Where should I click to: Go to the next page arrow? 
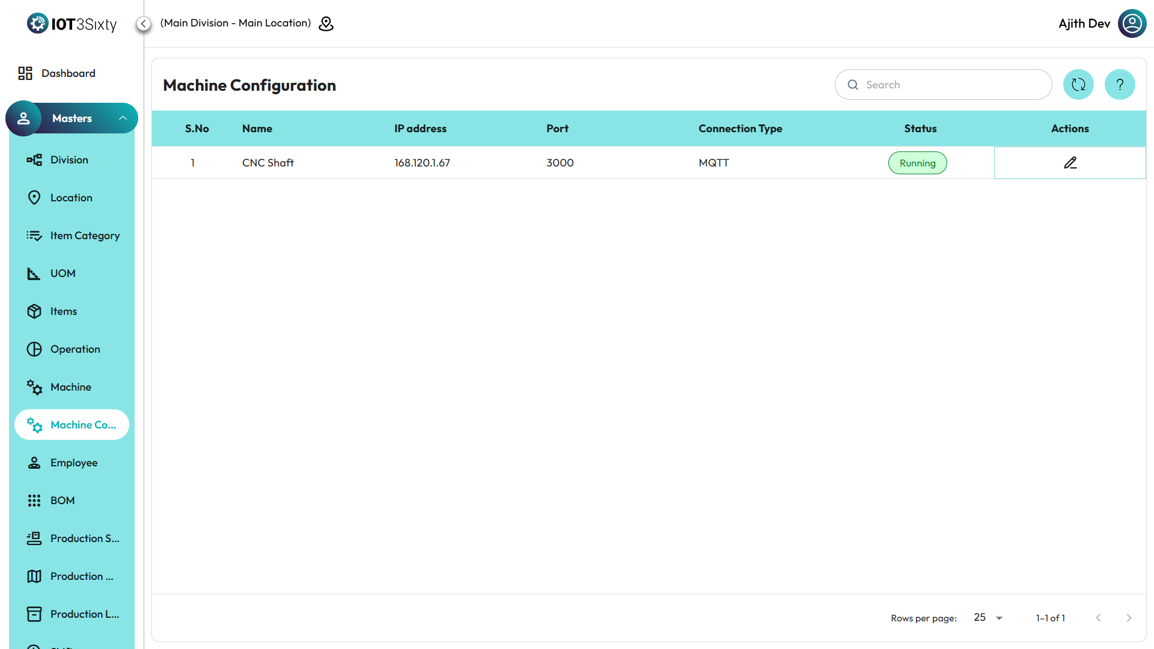coord(1129,618)
